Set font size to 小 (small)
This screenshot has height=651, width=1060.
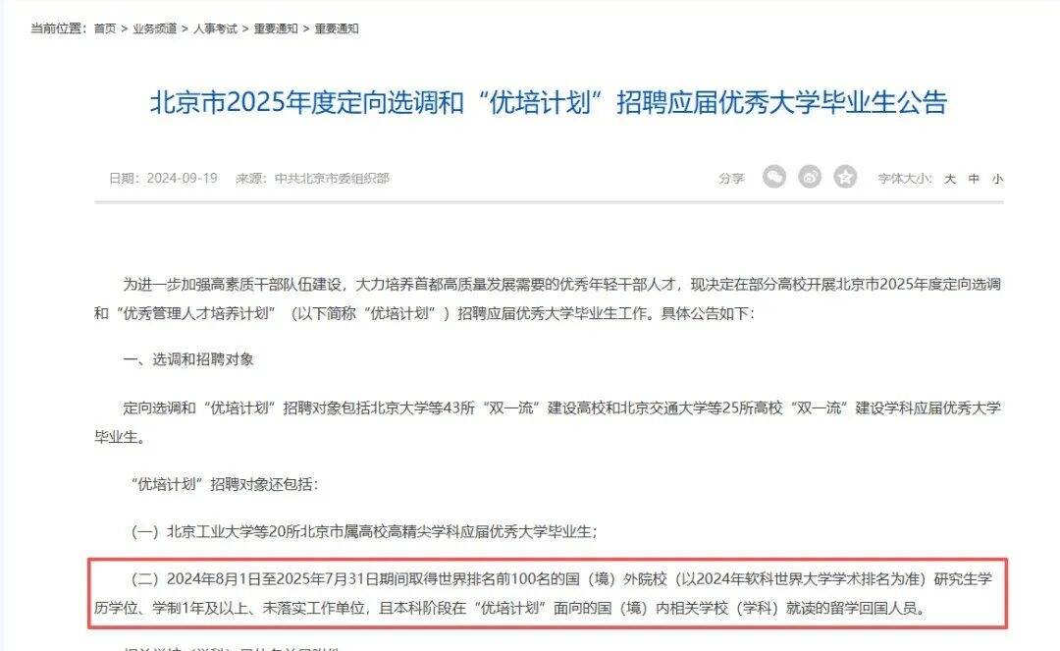997,179
